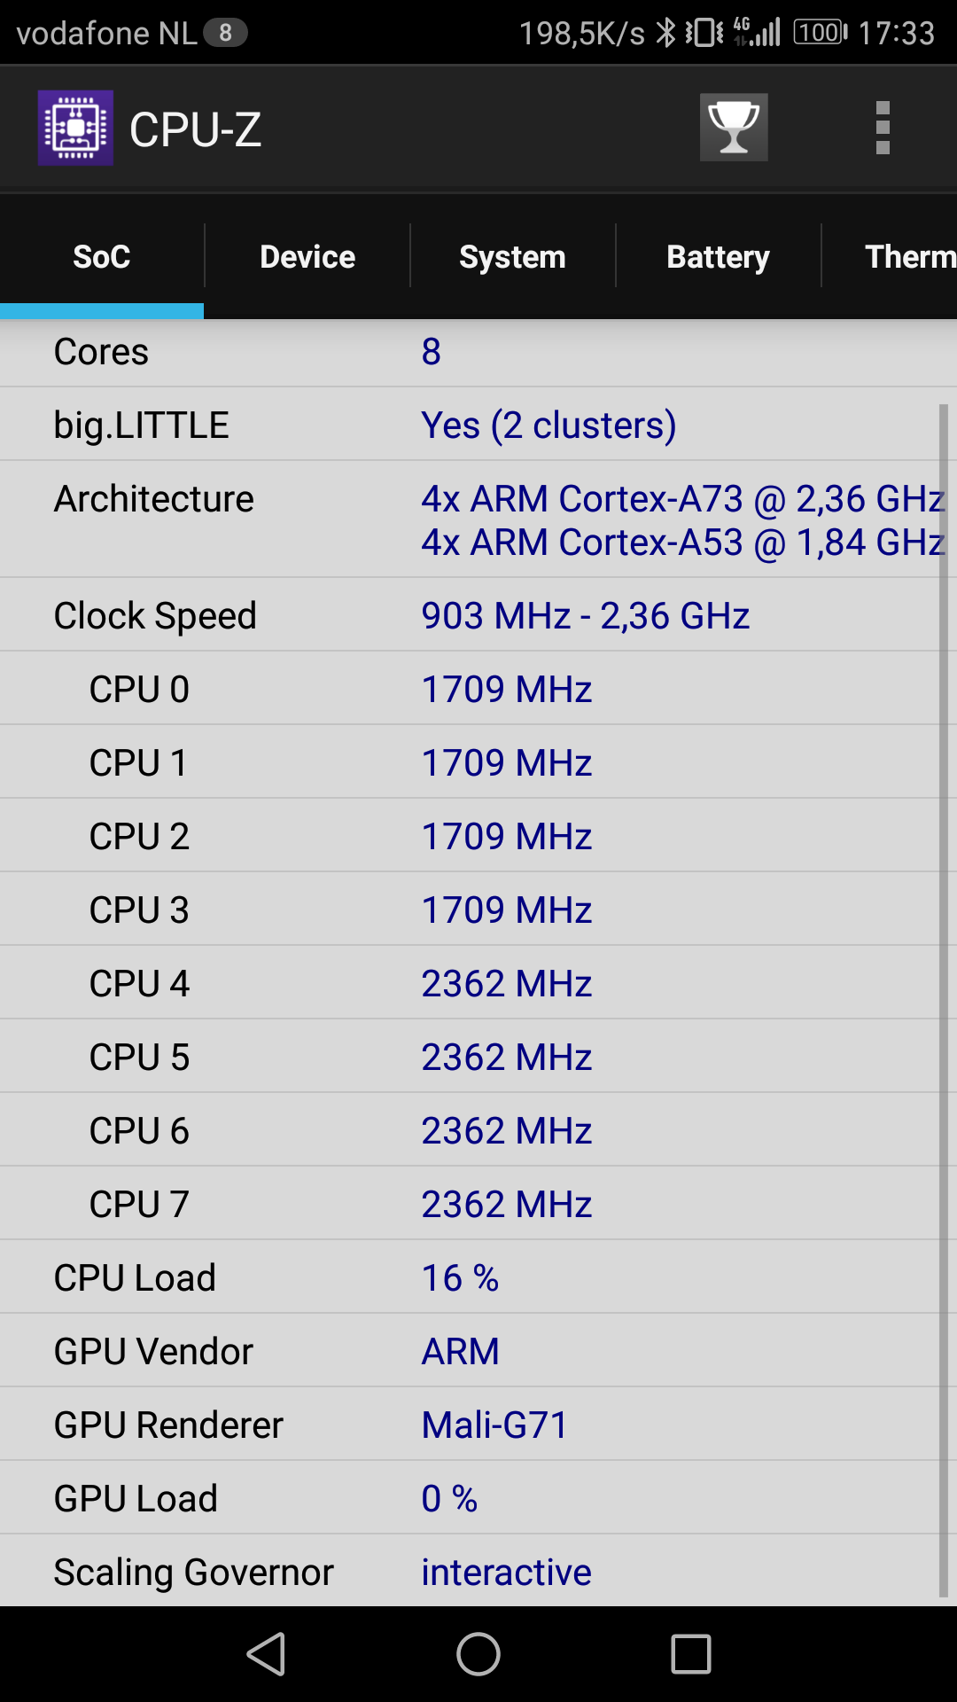Screen dimensions: 957x1702
Task: Switch to the System tab
Action: coord(512,257)
